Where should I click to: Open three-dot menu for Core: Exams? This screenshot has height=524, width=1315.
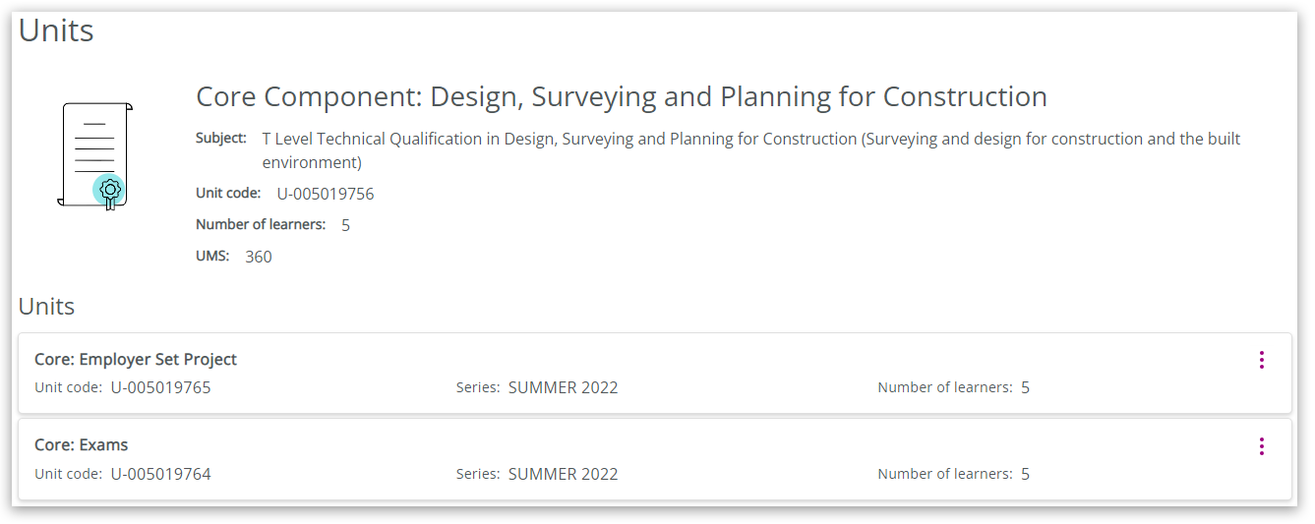[1261, 446]
